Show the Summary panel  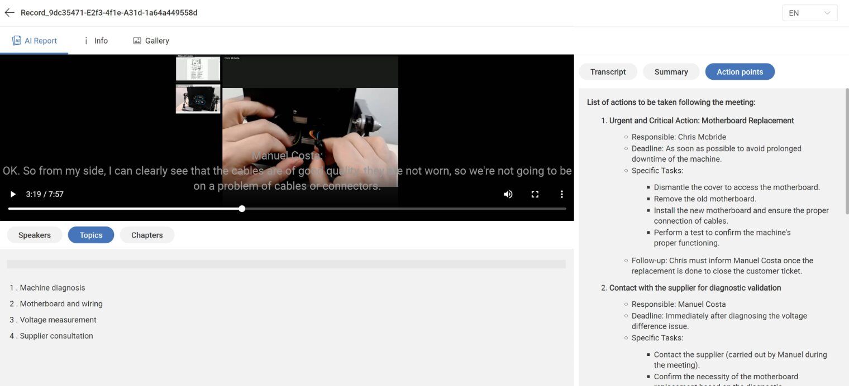point(671,71)
